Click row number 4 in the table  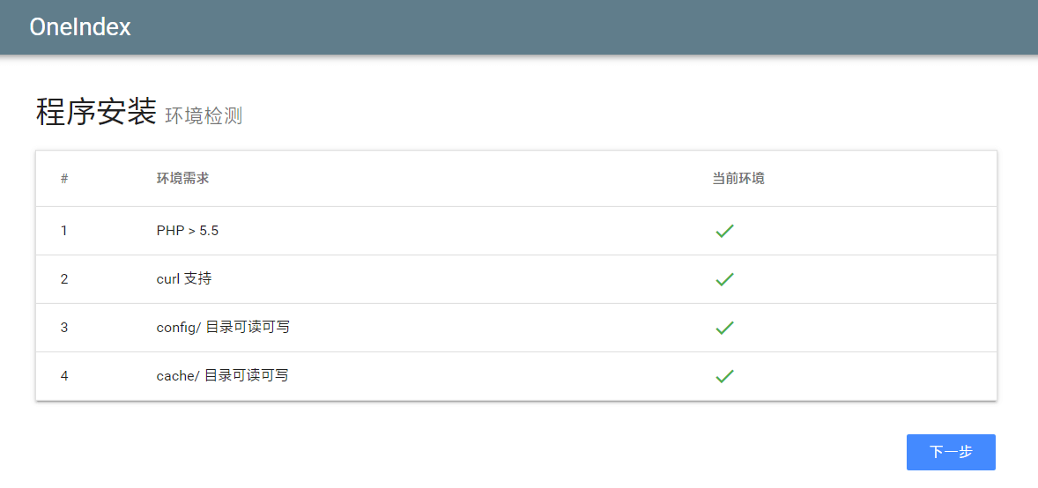tap(64, 376)
